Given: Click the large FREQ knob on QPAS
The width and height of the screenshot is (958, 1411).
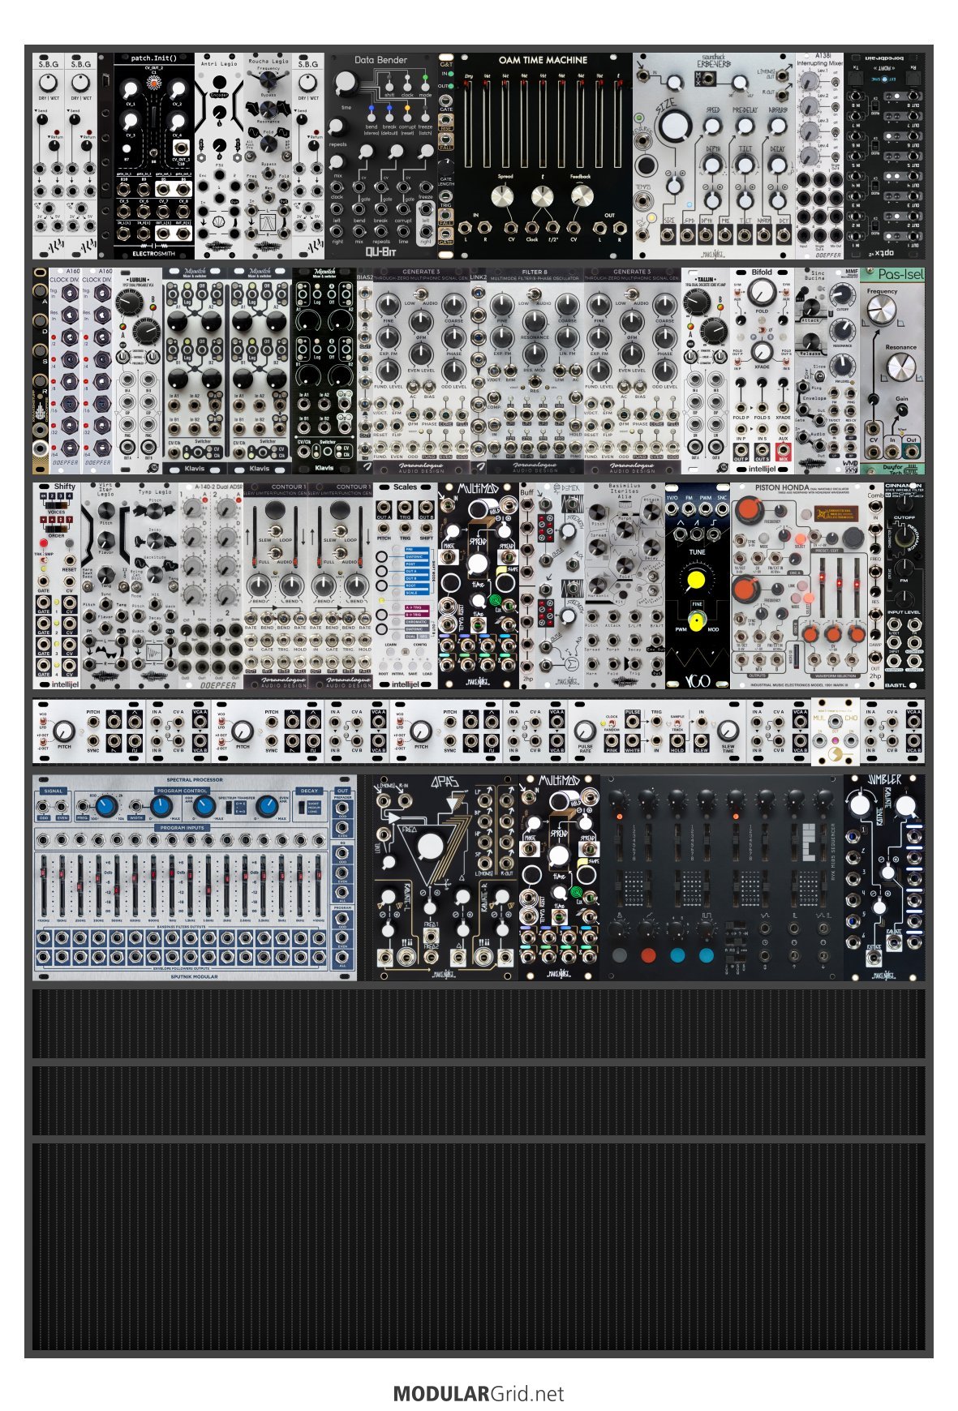Looking at the screenshot, I should click(x=430, y=847).
